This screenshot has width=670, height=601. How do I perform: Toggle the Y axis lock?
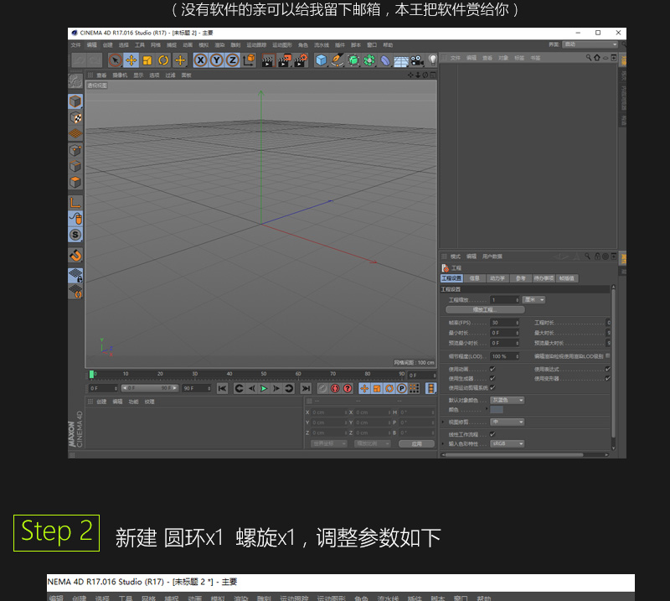217,60
